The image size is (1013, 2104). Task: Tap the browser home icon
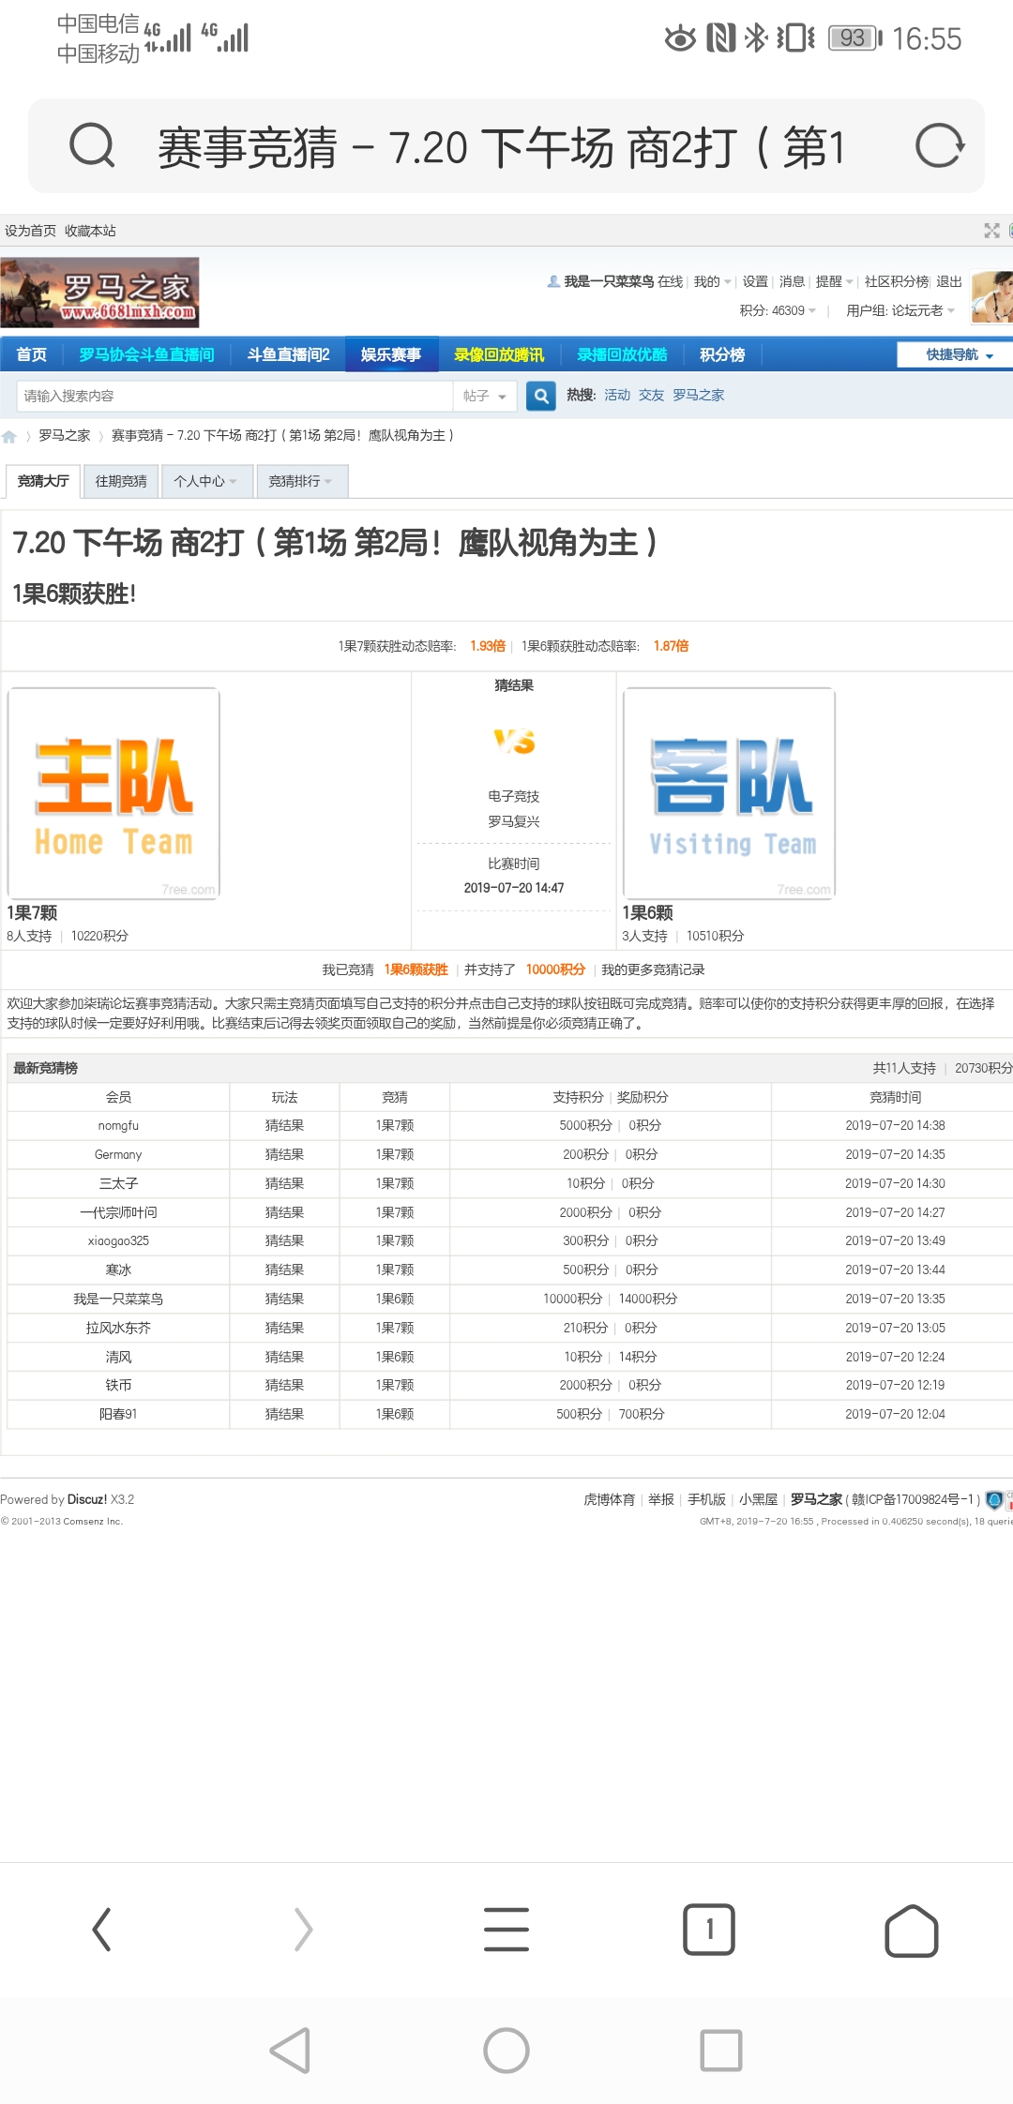click(912, 1930)
